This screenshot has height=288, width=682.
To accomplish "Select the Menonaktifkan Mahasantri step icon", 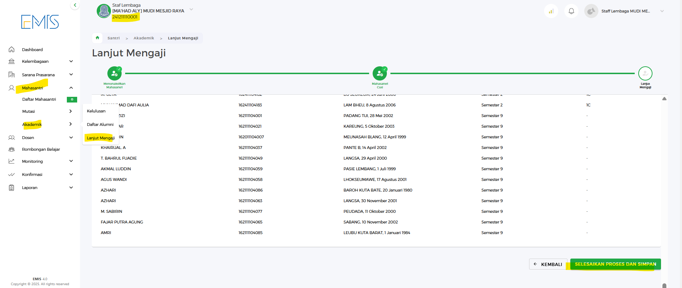I will (x=114, y=73).
